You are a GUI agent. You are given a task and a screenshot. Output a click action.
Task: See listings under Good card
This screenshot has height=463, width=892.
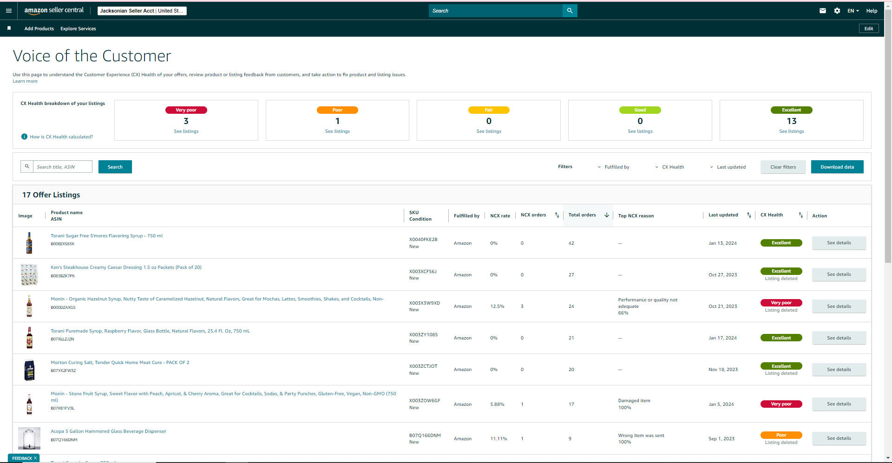coord(640,131)
